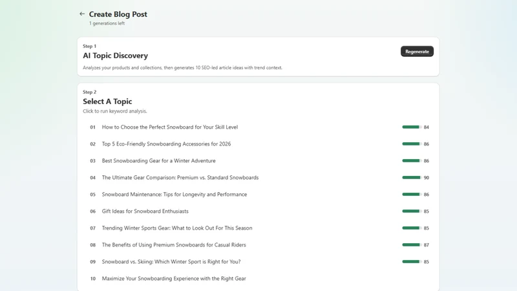Click the 'Click to run keyword analysis' hint

tap(115, 111)
